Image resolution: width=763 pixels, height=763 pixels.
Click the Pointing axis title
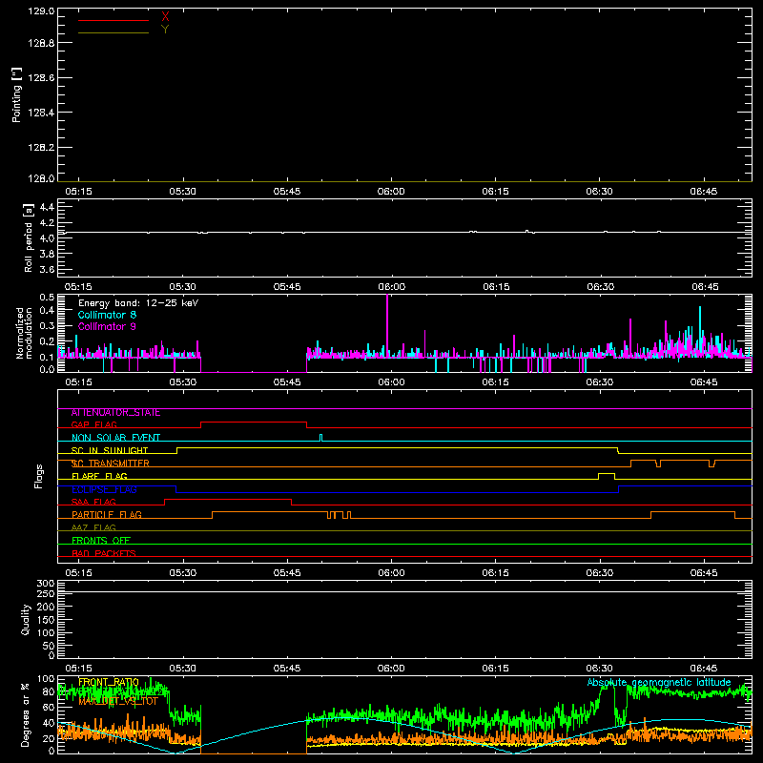click(x=16, y=94)
